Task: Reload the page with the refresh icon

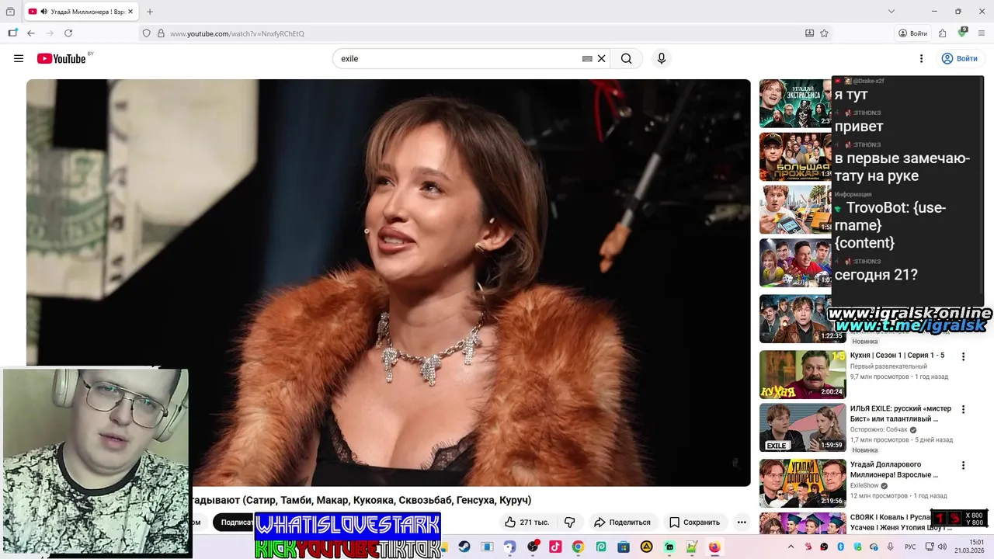Action: [x=68, y=33]
